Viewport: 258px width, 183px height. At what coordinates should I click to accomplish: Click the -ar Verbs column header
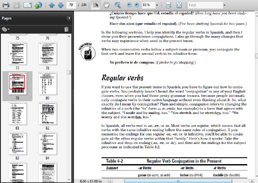click(144, 168)
